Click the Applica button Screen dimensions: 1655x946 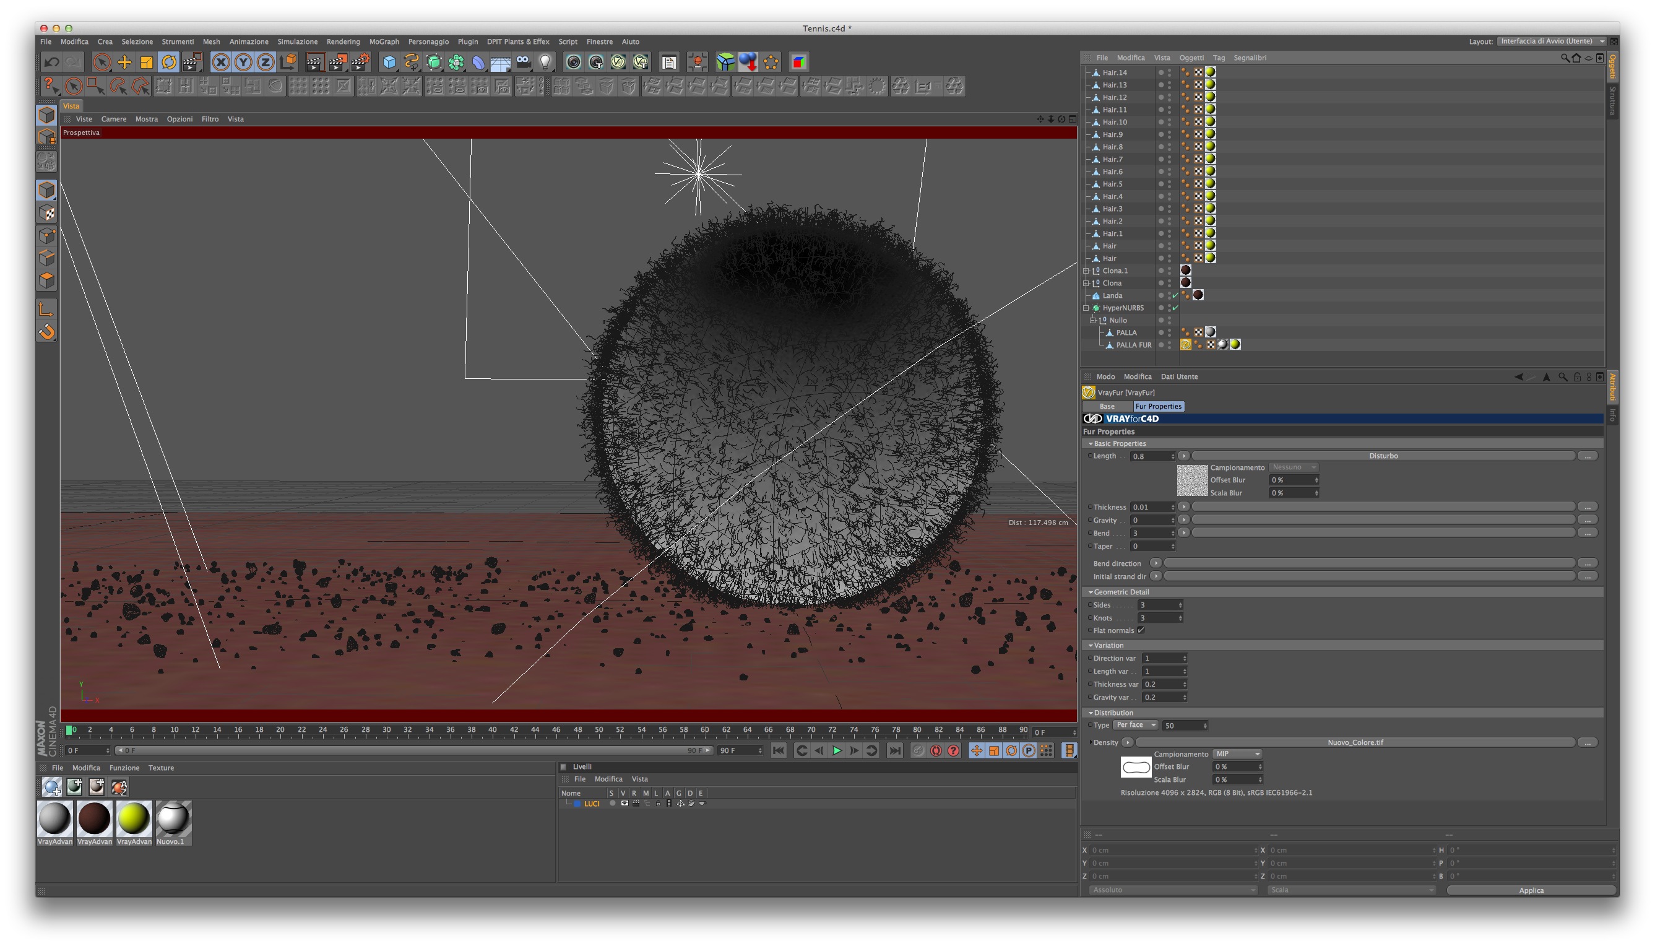pyautogui.click(x=1531, y=890)
